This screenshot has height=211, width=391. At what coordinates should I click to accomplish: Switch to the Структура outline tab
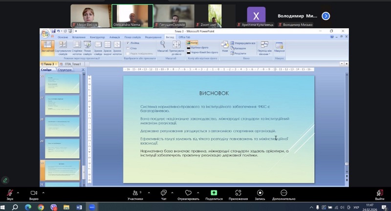point(65,70)
